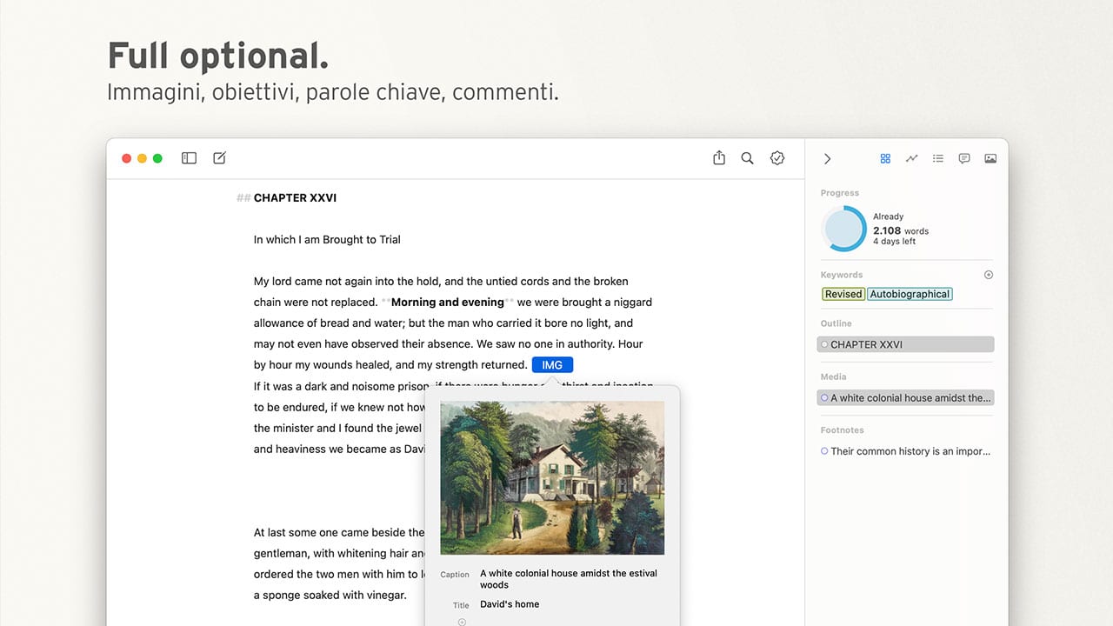Select the white colonial house media item

905,398
